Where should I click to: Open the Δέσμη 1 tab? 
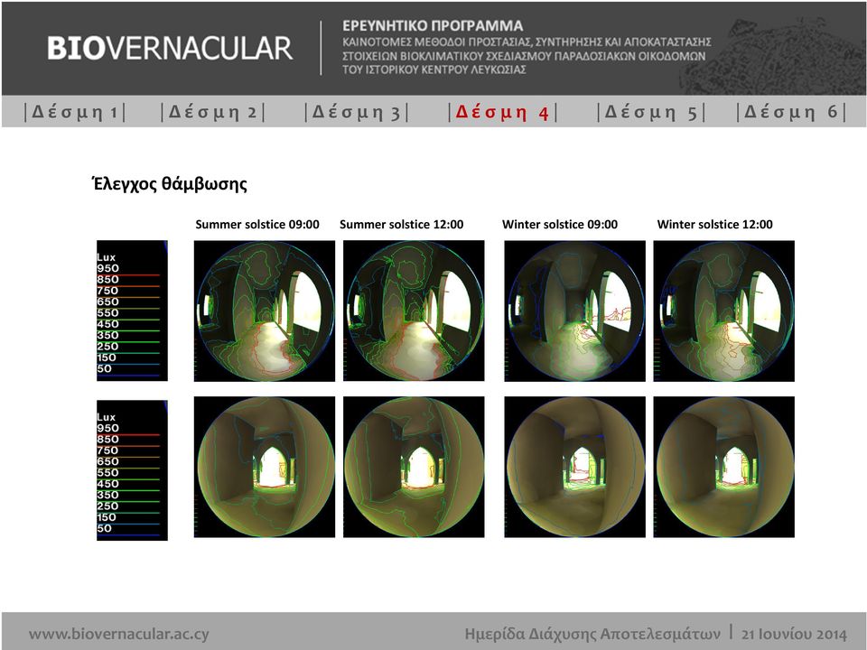pos(75,112)
